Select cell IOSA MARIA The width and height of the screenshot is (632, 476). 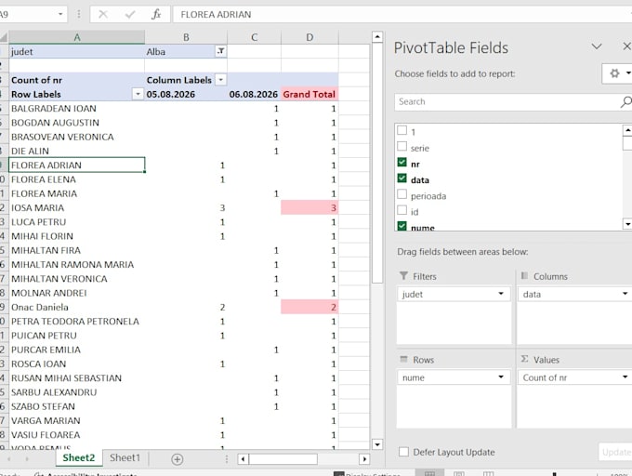click(76, 208)
